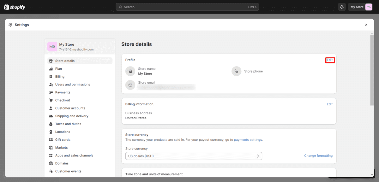Click the Checkout cart icon
Viewport: 379px width, 182px height.
[51, 100]
